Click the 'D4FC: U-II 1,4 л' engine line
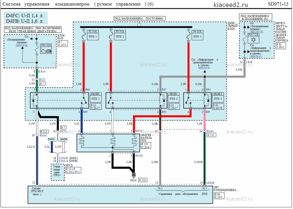 point(24,16)
